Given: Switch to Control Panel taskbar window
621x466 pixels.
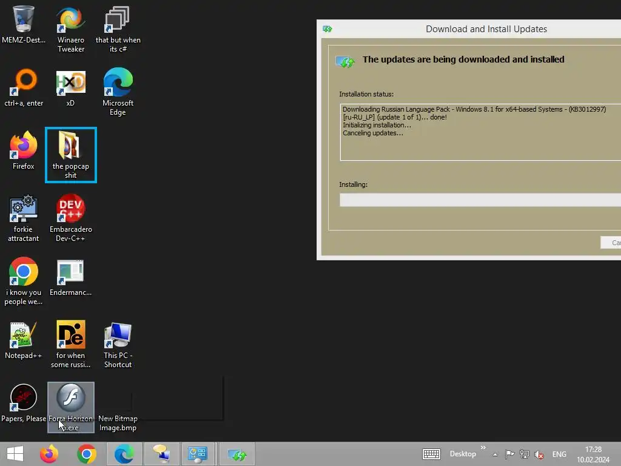Looking at the screenshot, I should click(x=198, y=454).
